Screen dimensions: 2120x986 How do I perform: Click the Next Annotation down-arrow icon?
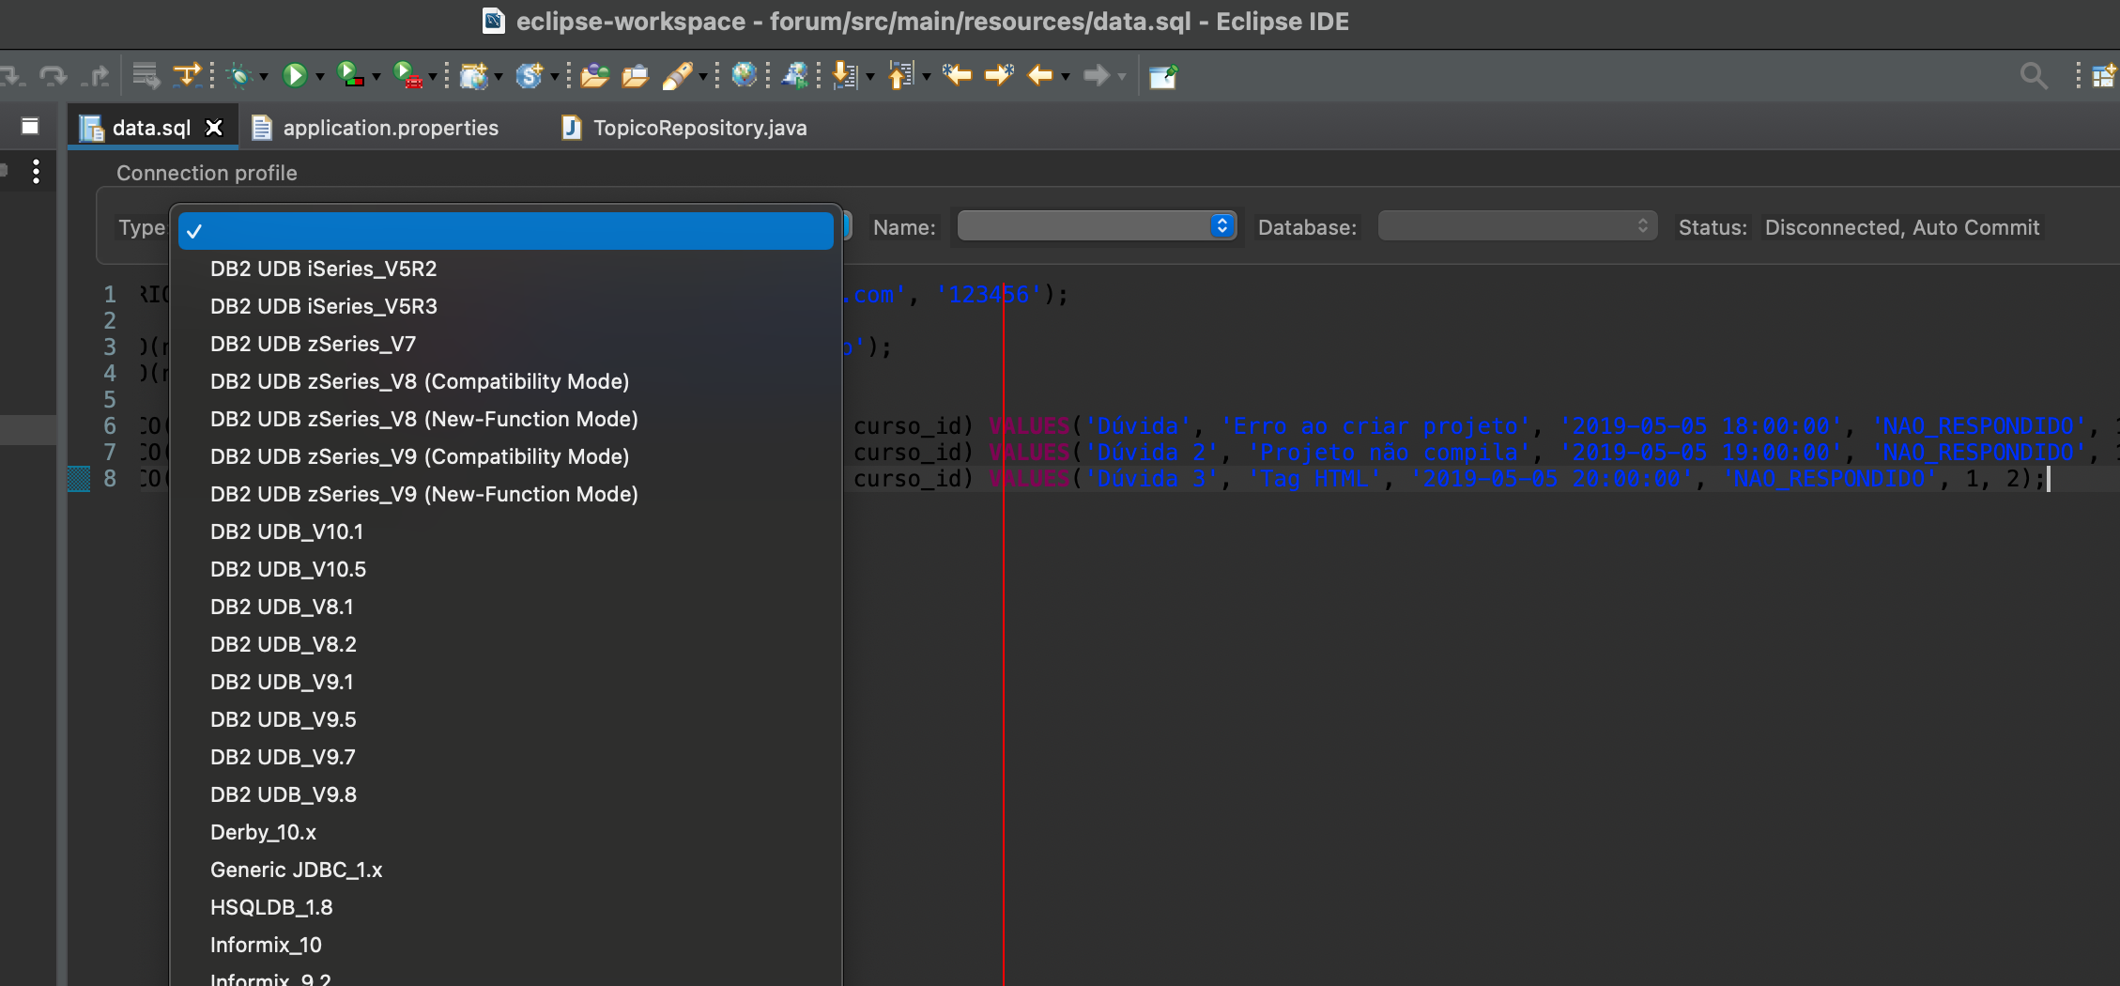coord(845,75)
